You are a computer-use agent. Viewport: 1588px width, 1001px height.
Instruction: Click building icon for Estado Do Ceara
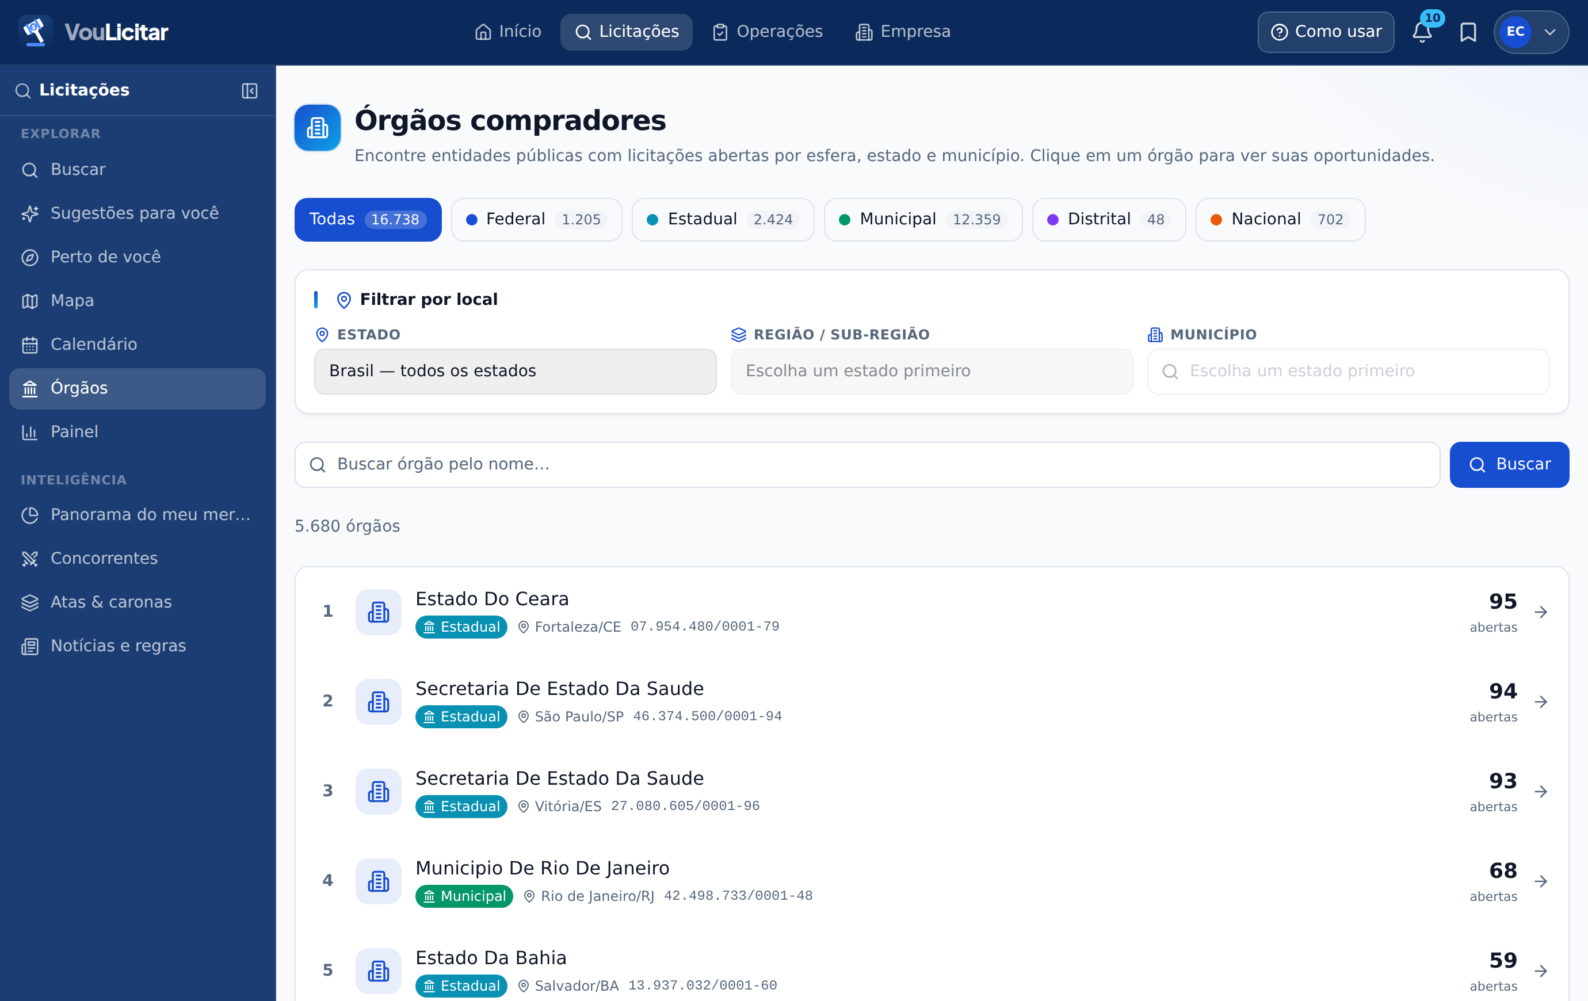click(x=378, y=612)
